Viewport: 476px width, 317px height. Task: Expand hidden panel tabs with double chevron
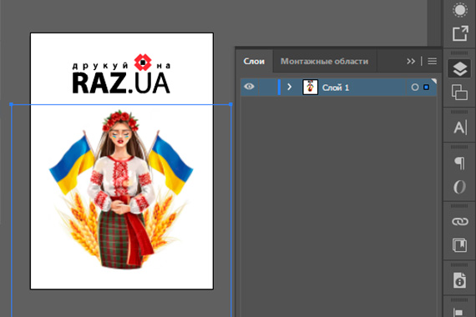[x=411, y=61]
